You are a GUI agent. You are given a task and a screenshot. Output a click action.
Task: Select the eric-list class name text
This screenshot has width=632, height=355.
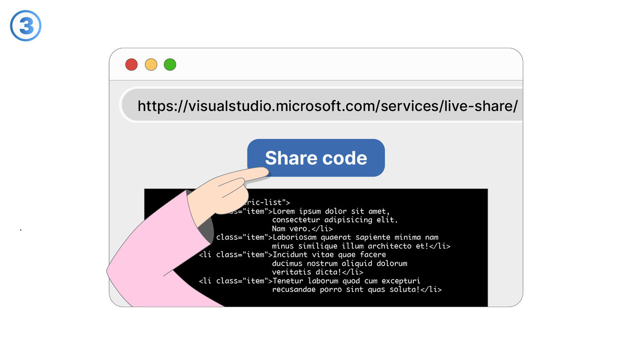263,202
